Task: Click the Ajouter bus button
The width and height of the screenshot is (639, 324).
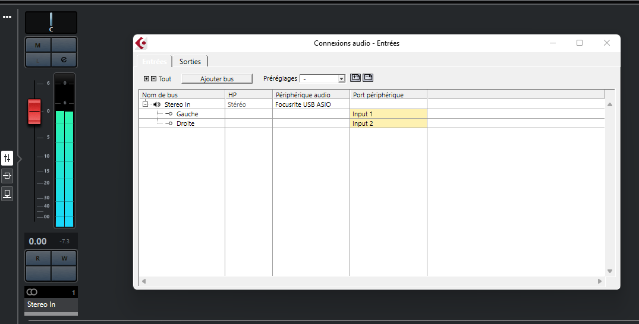Action: [217, 79]
